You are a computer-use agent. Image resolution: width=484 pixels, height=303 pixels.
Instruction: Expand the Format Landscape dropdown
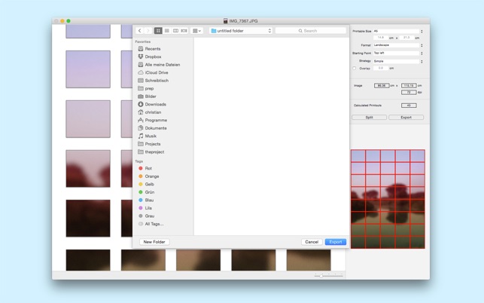pos(397,45)
